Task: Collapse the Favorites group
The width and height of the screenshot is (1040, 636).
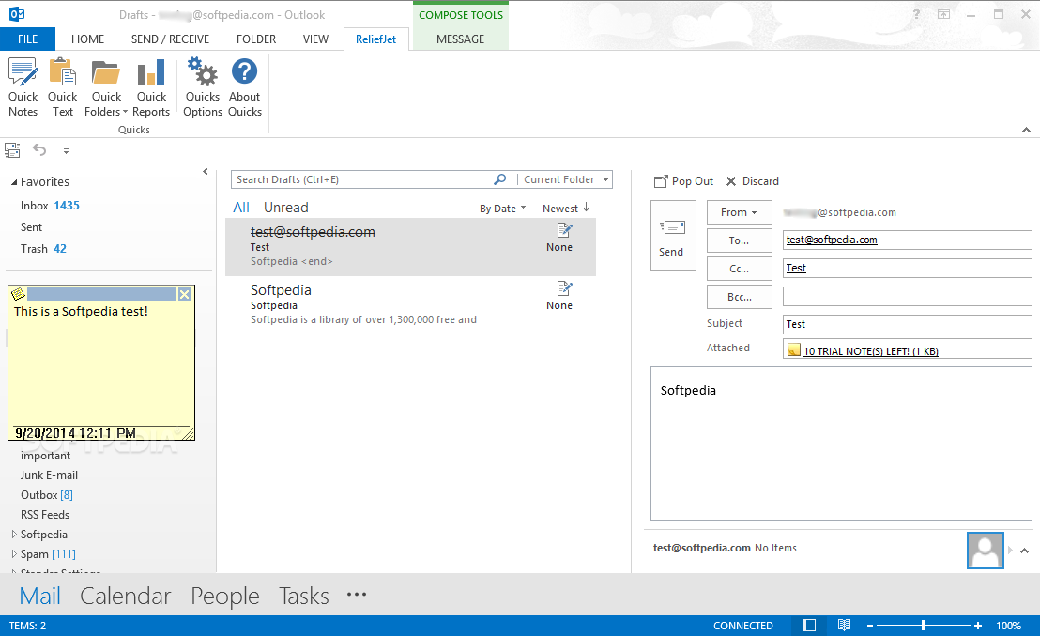Action: point(14,182)
